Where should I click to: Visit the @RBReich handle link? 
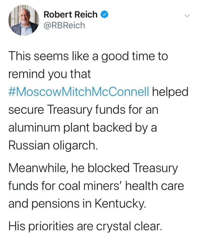[x=64, y=25]
